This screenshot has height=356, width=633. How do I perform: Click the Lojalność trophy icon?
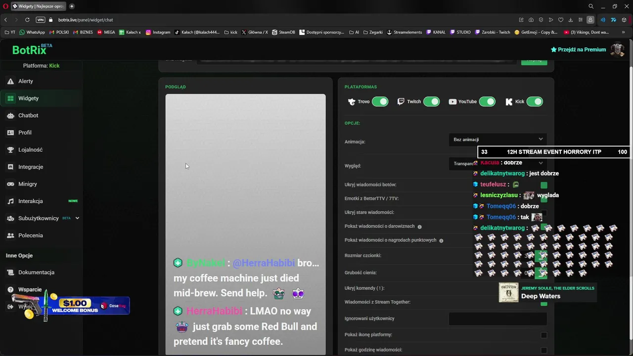pyautogui.click(x=10, y=150)
